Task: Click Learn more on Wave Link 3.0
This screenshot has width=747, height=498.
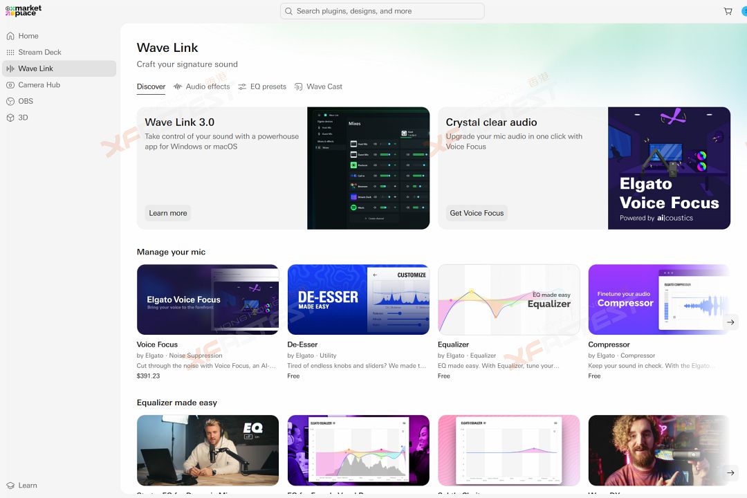Action: 168,213
